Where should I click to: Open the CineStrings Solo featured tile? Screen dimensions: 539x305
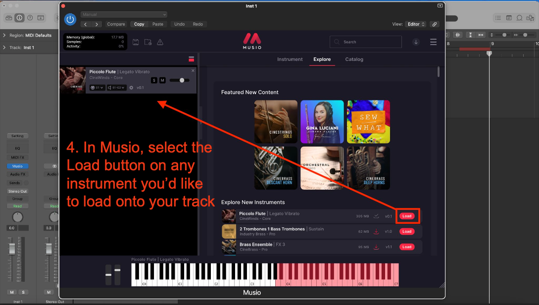coord(276,122)
